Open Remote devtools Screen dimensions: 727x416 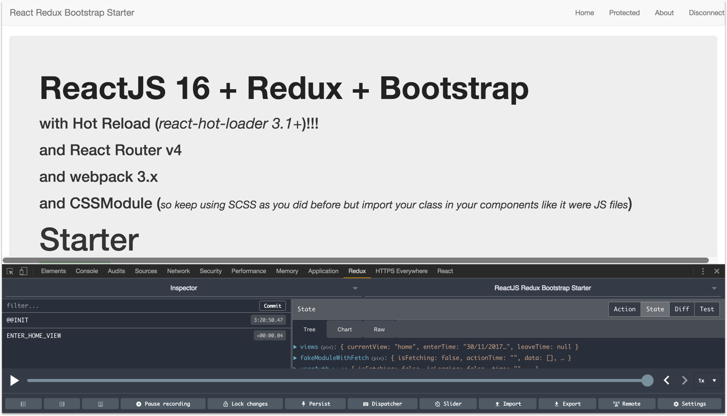[x=627, y=403]
